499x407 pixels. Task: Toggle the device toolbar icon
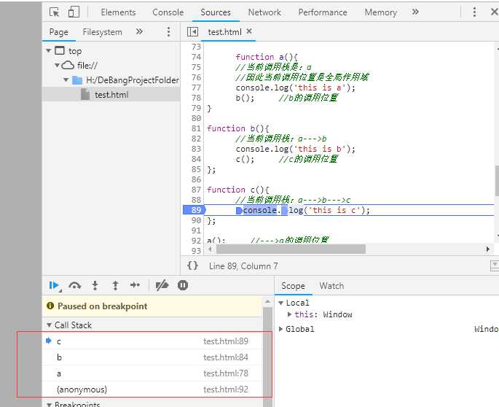tap(74, 12)
